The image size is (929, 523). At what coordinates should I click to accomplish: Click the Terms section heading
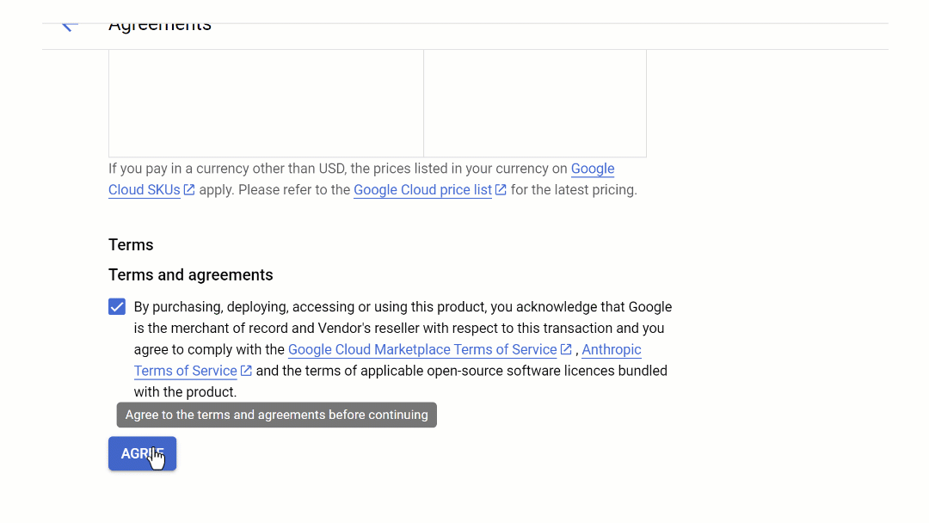pyautogui.click(x=131, y=245)
